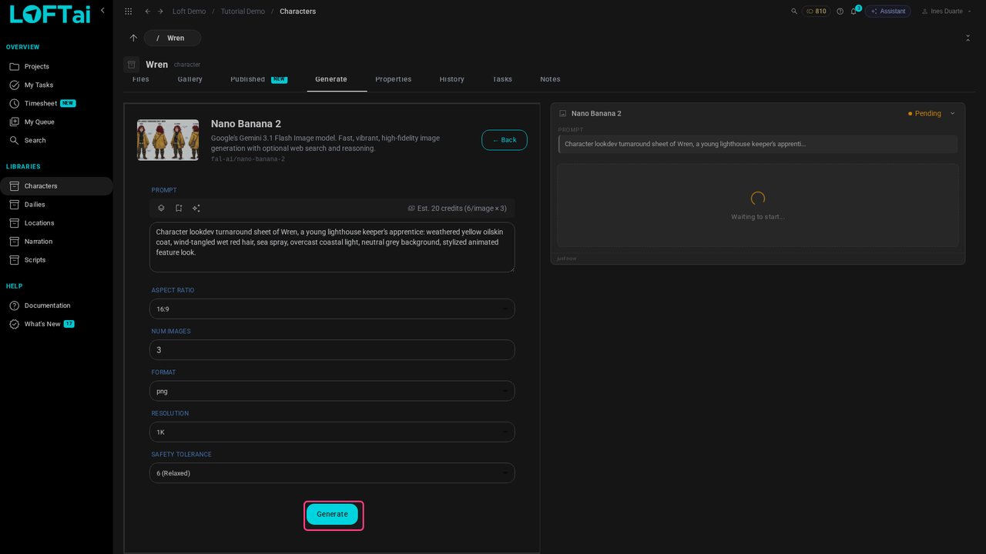
Task: Click the Loft Demo breadcrumb
Action: pos(189,12)
